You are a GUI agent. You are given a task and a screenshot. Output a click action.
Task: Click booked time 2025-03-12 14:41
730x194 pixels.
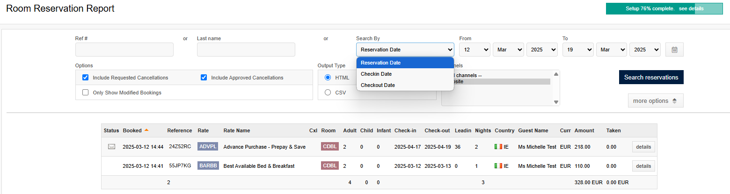(x=143, y=166)
